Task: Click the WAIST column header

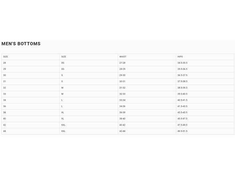Action: coord(147,57)
